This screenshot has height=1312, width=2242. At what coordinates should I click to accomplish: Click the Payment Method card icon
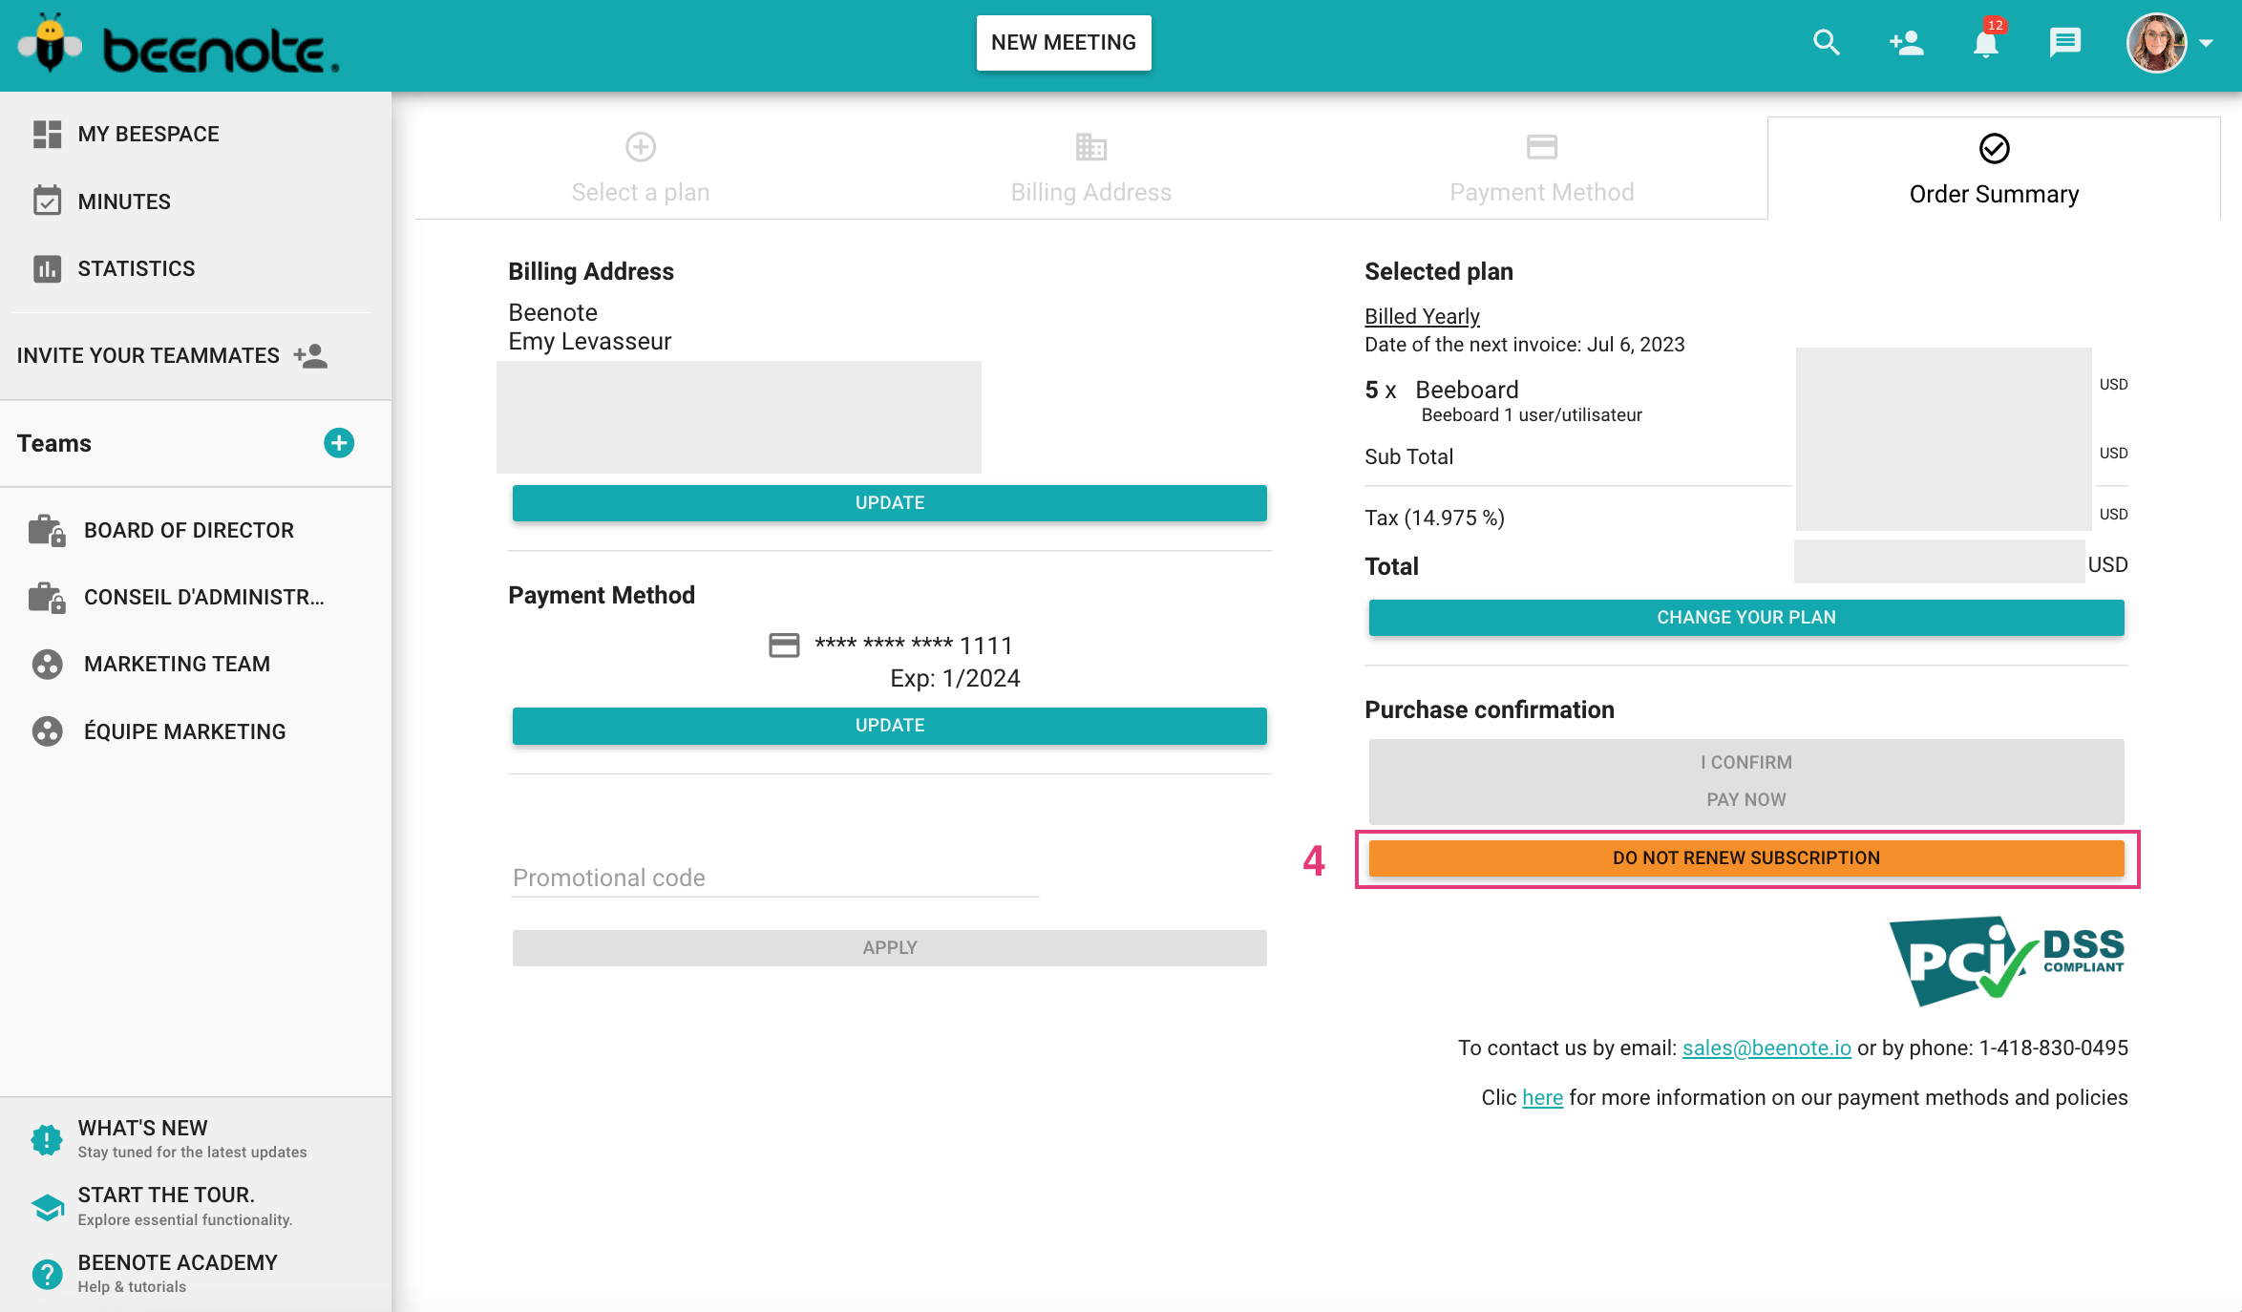(1542, 147)
